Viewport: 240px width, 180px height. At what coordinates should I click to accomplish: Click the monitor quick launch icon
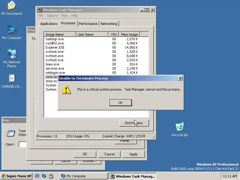pos(44,176)
